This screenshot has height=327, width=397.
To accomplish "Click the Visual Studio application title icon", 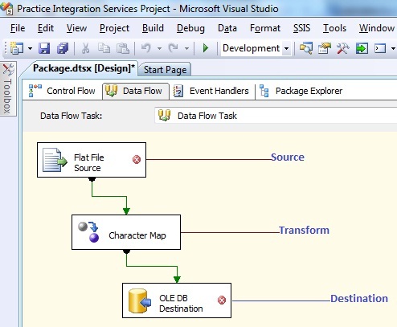I will tap(6, 8).
